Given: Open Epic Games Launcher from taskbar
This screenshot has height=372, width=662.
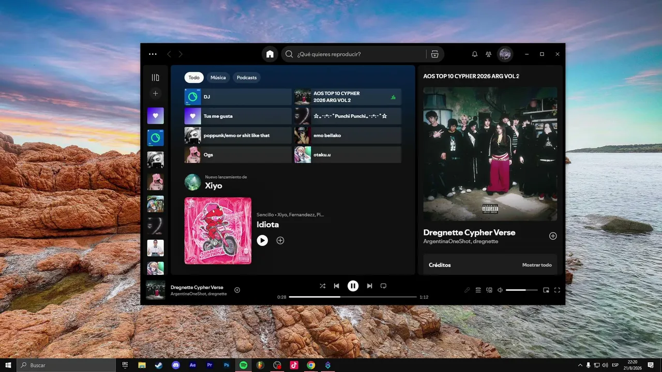Looking at the screenshot, I should (125, 365).
